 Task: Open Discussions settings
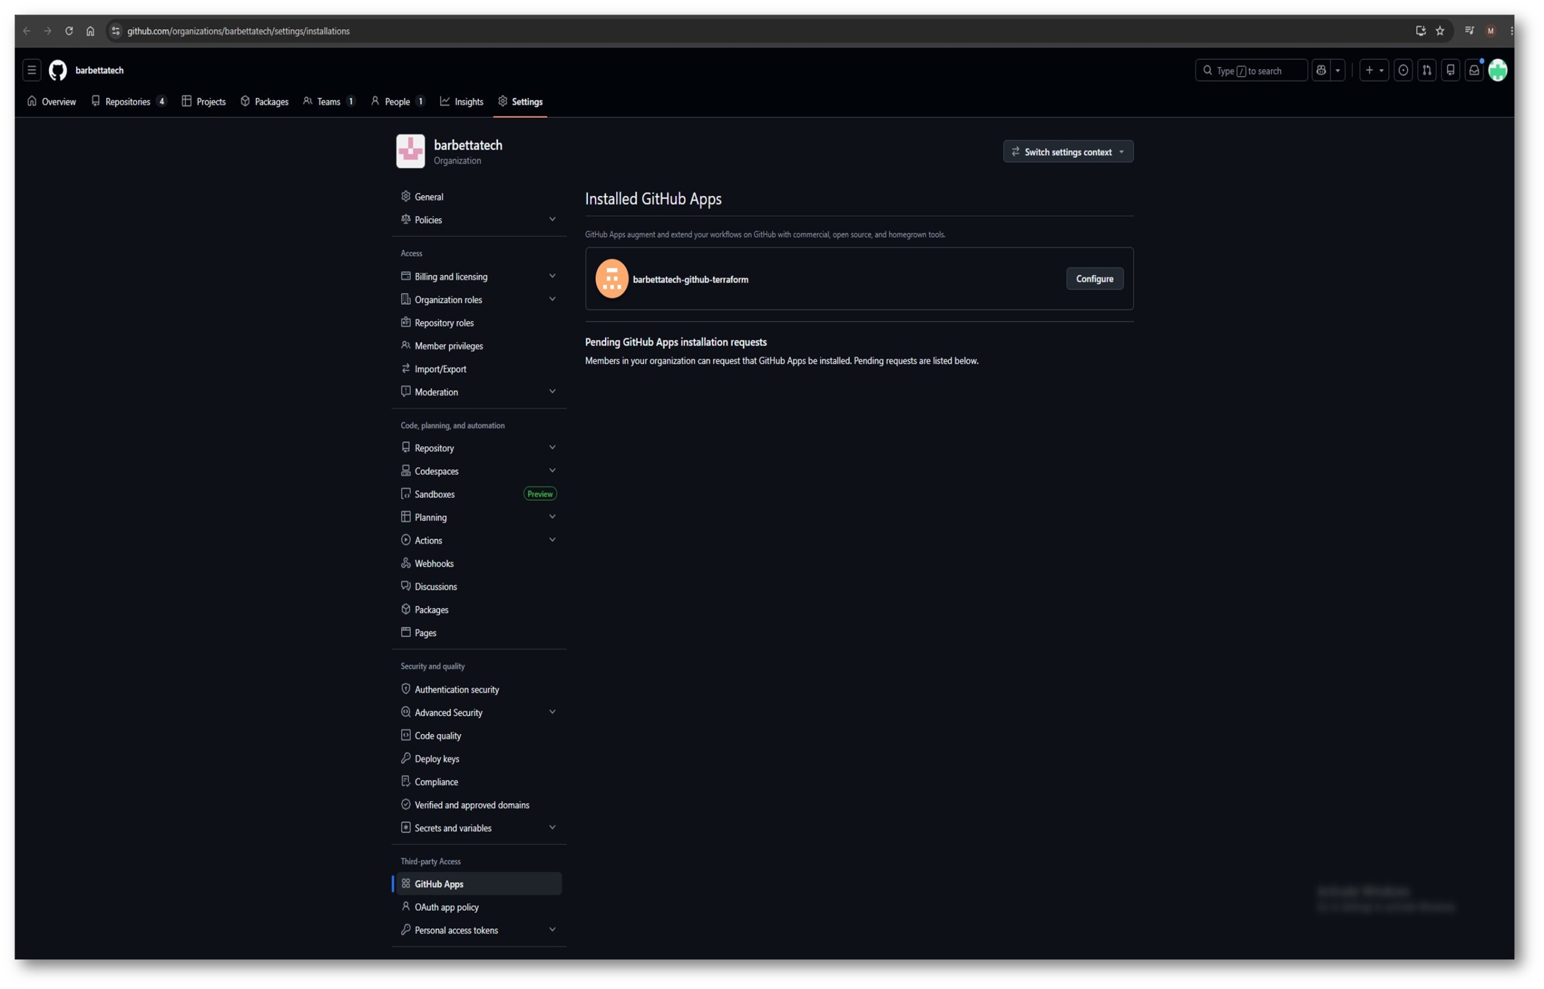(479, 586)
